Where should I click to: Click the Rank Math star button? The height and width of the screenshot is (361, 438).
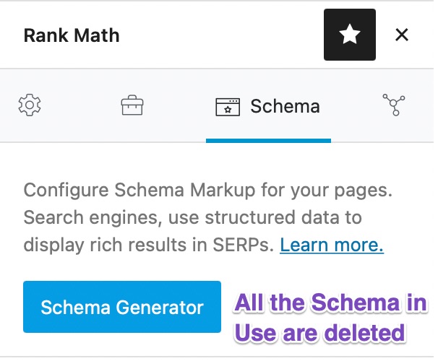(349, 35)
